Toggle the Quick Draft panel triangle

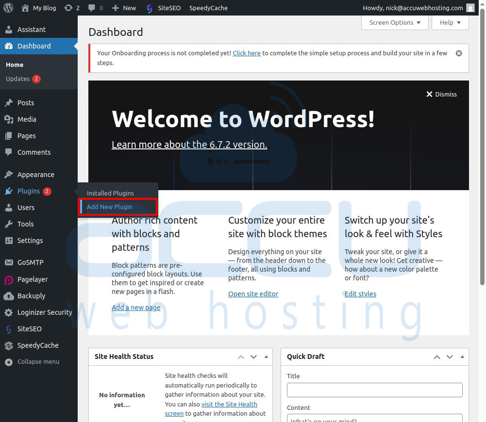click(462, 357)
